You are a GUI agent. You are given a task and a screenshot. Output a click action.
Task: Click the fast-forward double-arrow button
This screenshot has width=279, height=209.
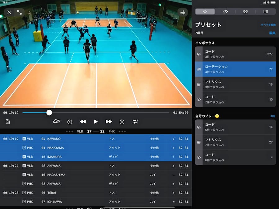click(x=109, y=122)
